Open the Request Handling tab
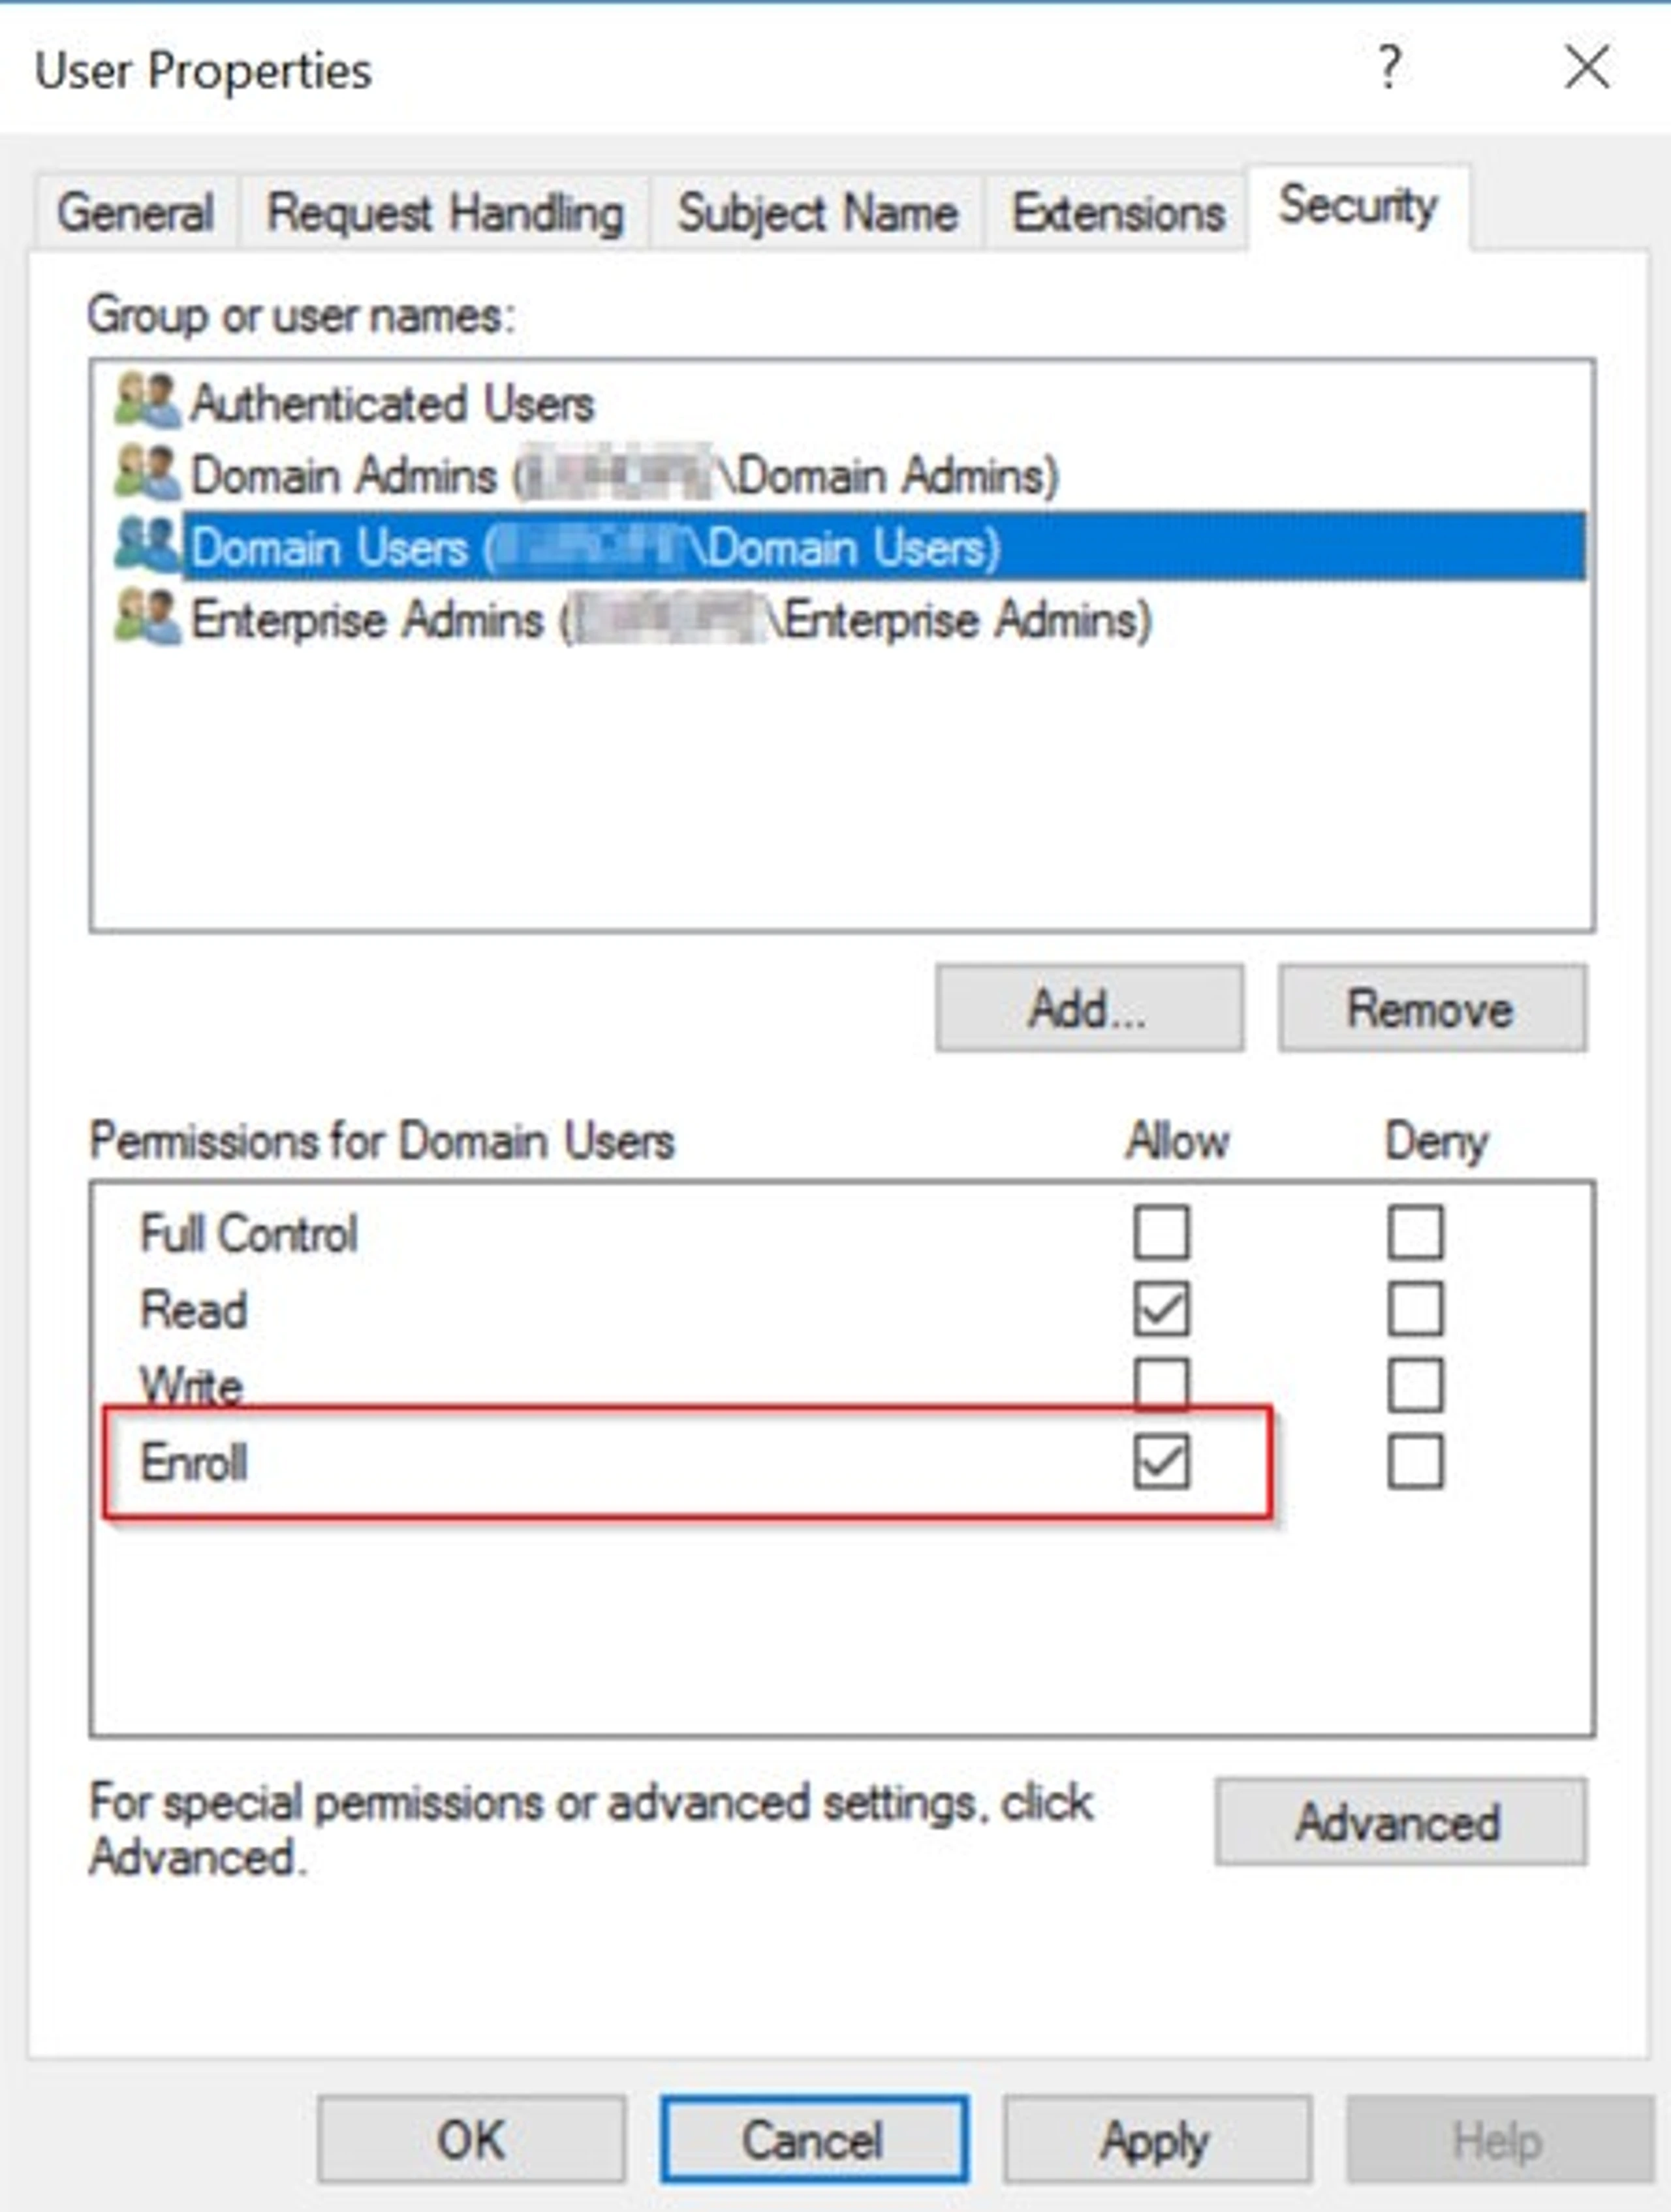Viewport: 1671px width, 2212px height. tap(445, 212)
